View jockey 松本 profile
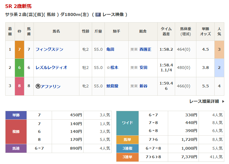The height and width of the screenshot is (164, 229). (x=114, y=68)
